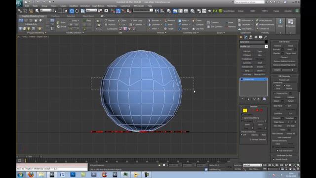Click the Unwrap UVW modifier button
Screen dimensions: 316x178
tap(260, 75)
